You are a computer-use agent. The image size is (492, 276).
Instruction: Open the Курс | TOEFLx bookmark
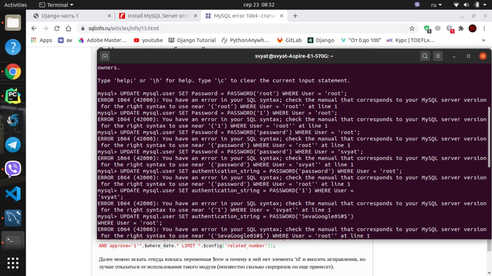click(x=411, y=40)
